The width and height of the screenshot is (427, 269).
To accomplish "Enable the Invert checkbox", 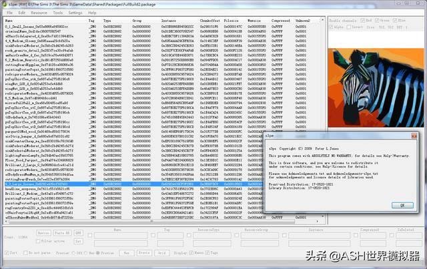I will click(348, 27).
